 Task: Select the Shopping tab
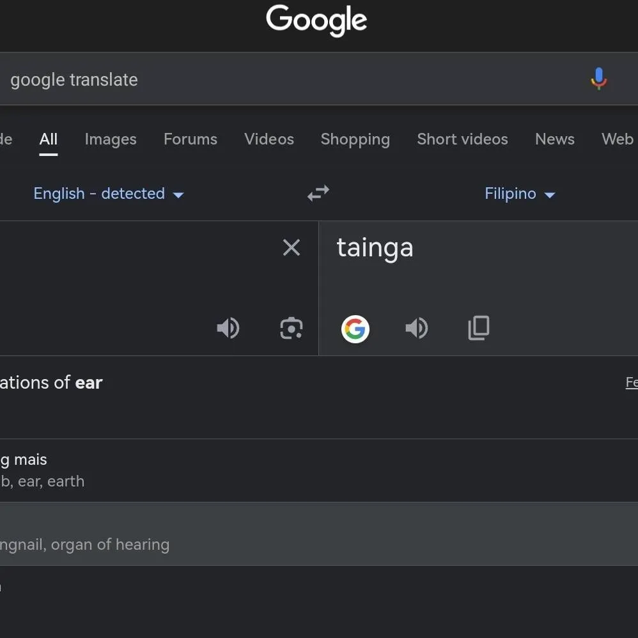(355, 139)
